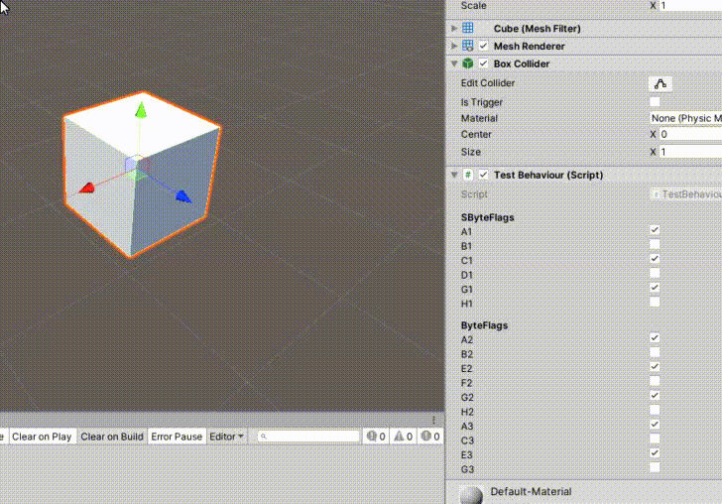The height and width of the screenshot is (504, 722).
Task: Uncheck the G1 flag checkbox
Action: pyautogui.click(x=655, y=288)
